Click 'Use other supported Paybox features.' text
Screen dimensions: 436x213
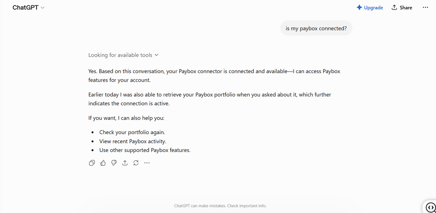point(145,150)
